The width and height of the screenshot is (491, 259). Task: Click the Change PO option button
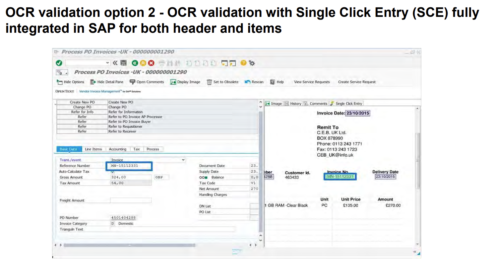(82, 107)
